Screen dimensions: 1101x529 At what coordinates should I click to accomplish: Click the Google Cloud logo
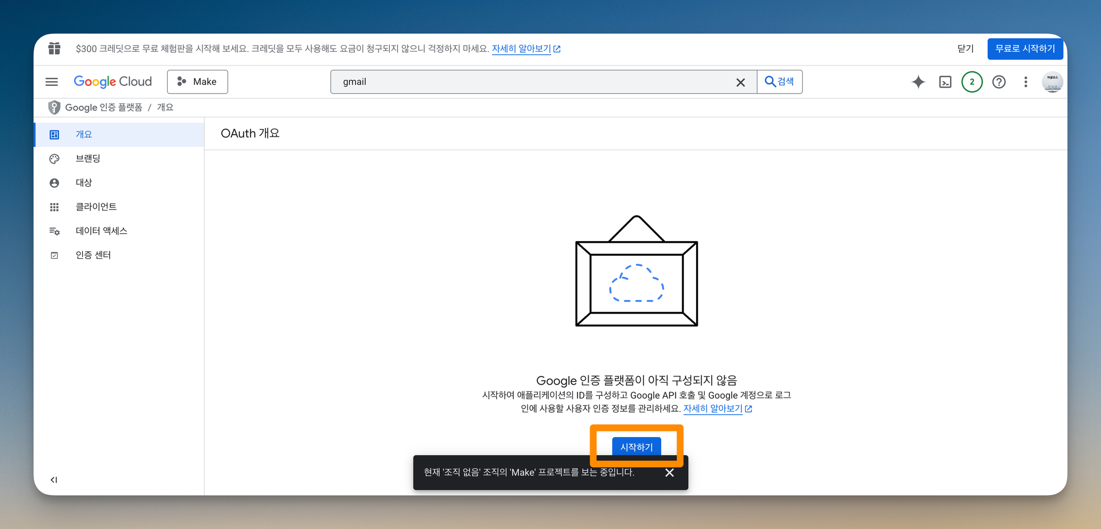click(113, 82)
